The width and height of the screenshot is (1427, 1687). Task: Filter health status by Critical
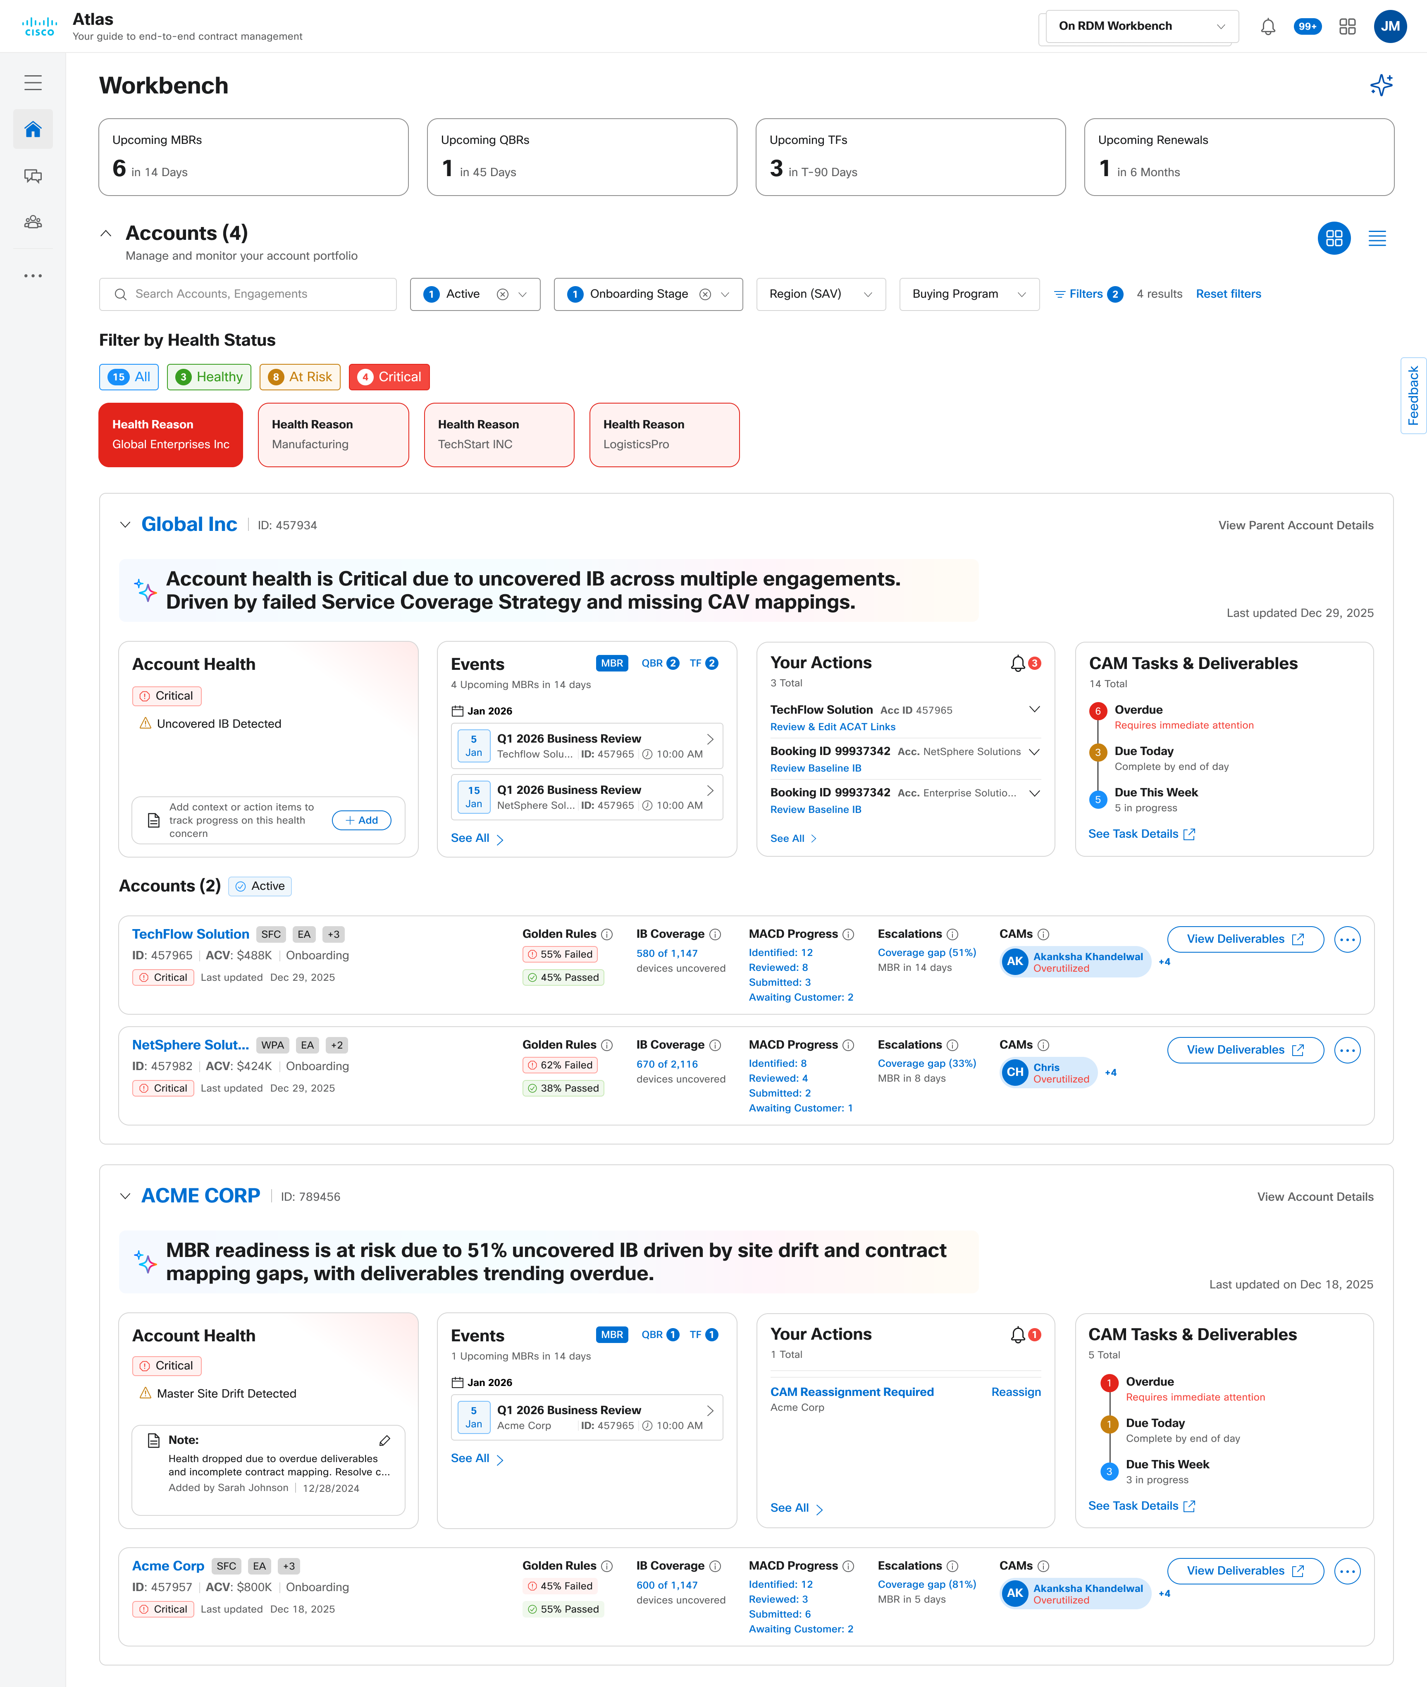[x=389, y=377]
